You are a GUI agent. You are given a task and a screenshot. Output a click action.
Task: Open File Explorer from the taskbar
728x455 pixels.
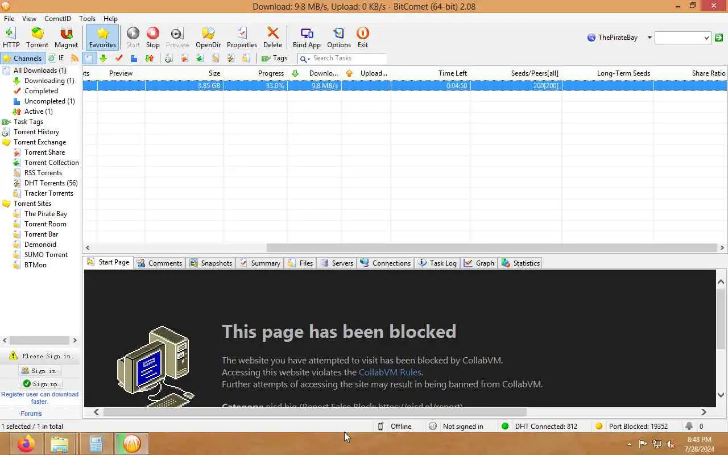click(x=60, y=444)
